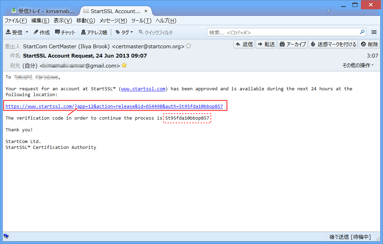Click the Reply (返信) button
383x244 pixels.
(244, 44)
